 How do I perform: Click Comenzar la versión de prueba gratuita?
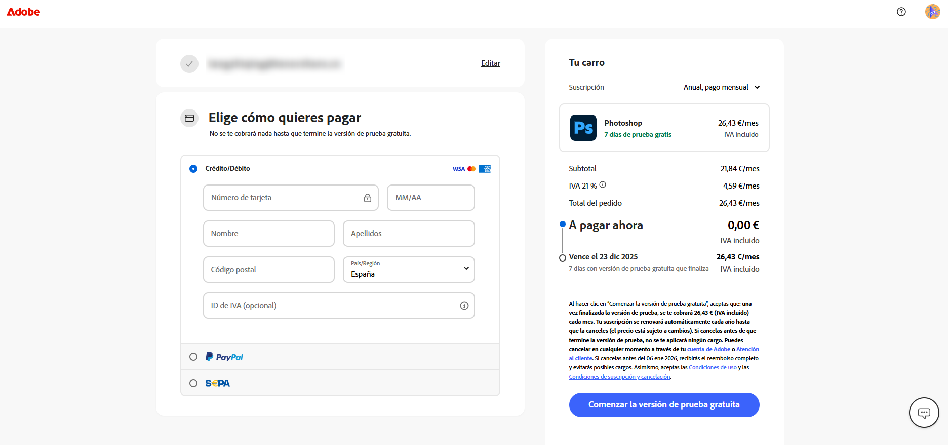pyautogui.click(x=664, y=405)
